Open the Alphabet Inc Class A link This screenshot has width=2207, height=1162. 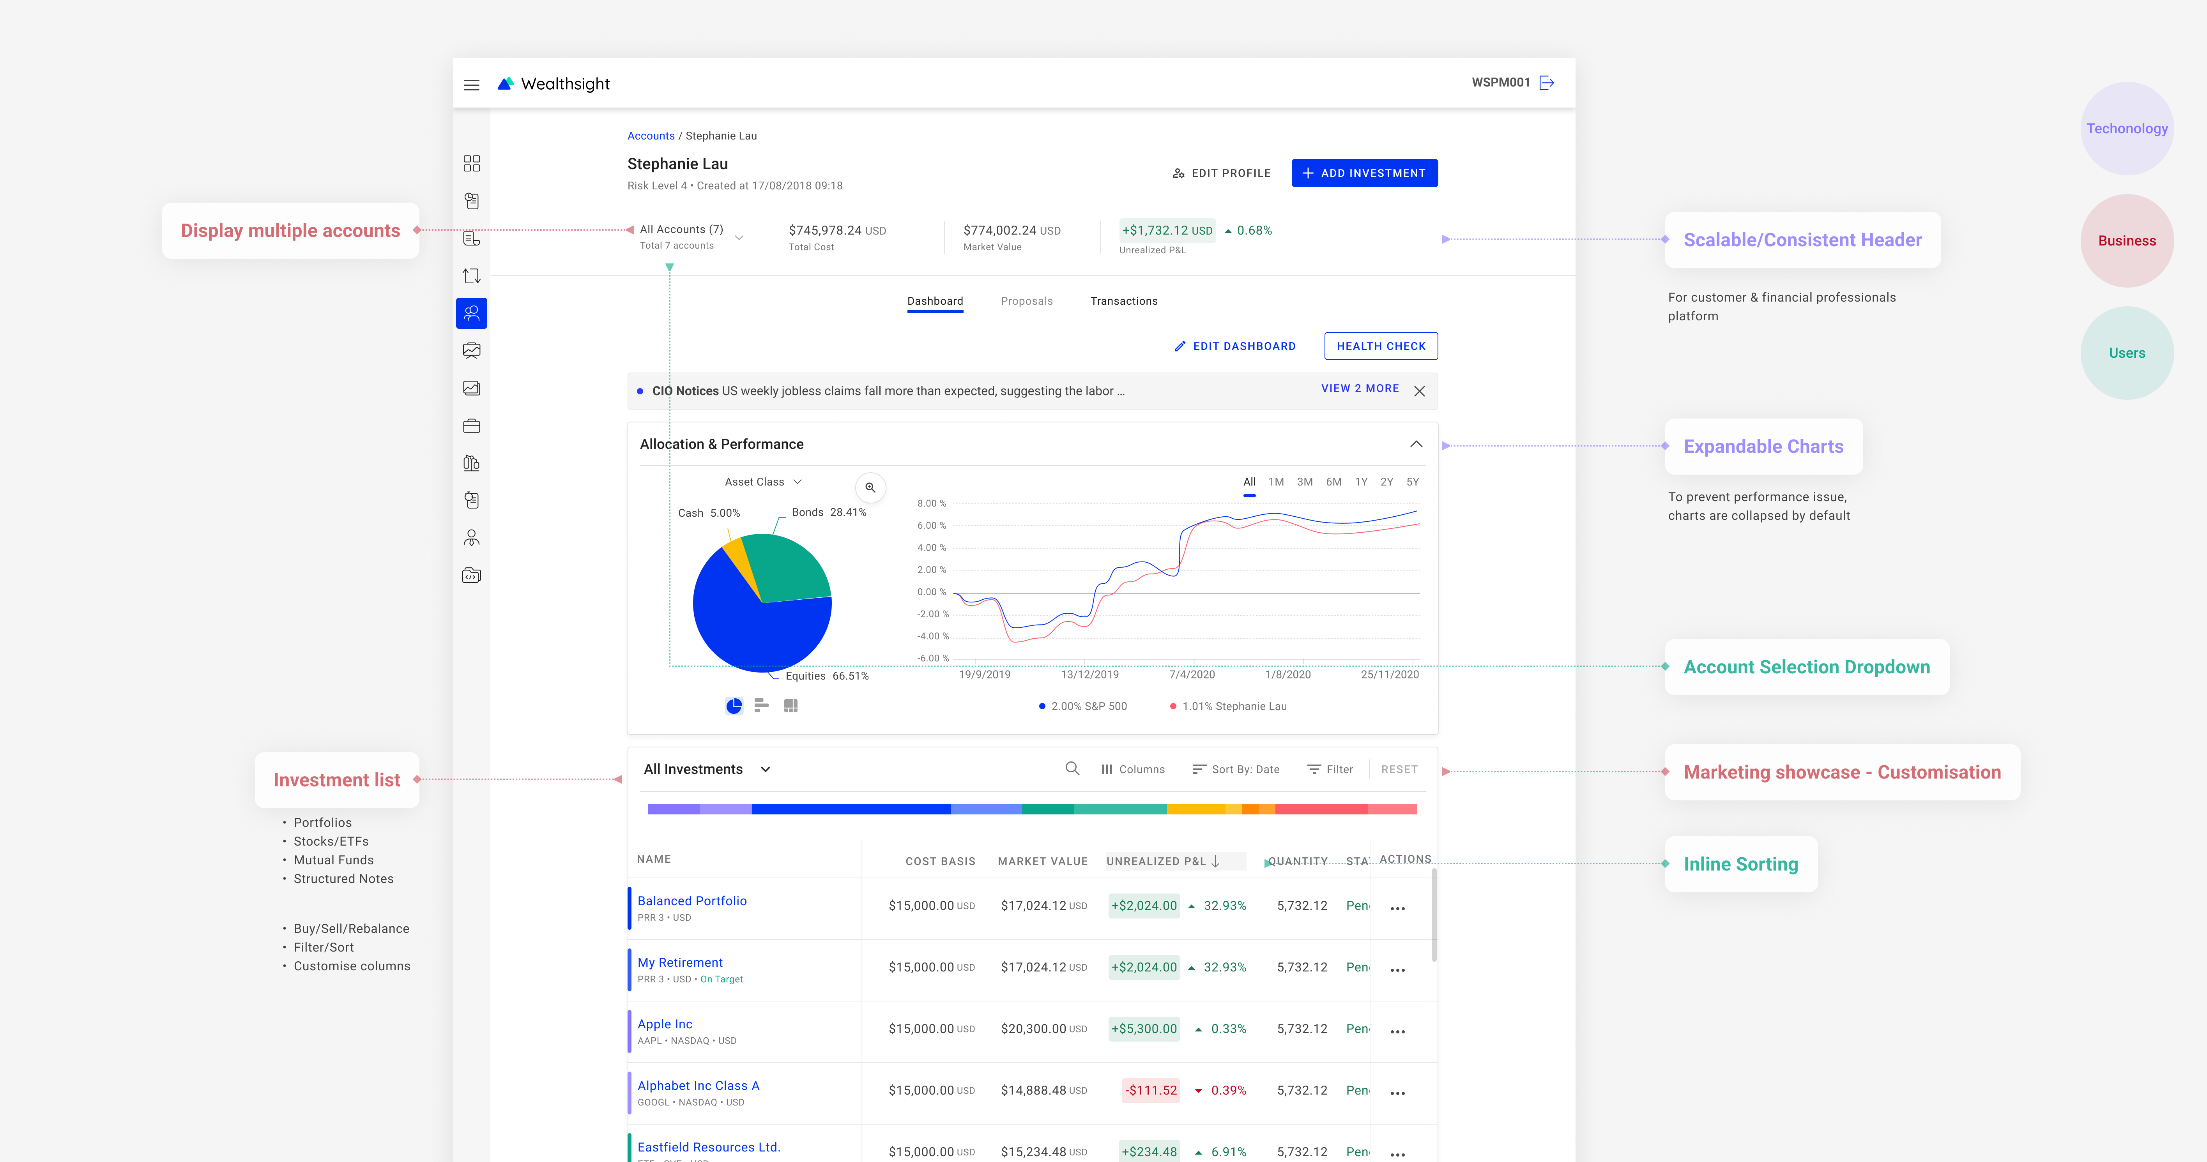[697, 1086]
